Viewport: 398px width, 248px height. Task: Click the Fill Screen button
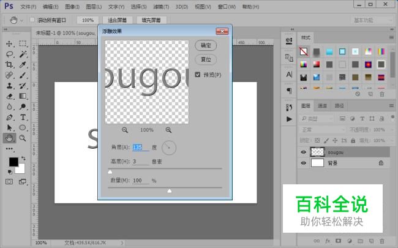pos(151,20)
